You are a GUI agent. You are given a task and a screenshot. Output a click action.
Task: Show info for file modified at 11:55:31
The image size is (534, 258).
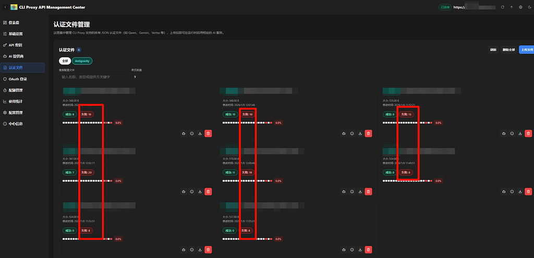[x=352, y=250]
